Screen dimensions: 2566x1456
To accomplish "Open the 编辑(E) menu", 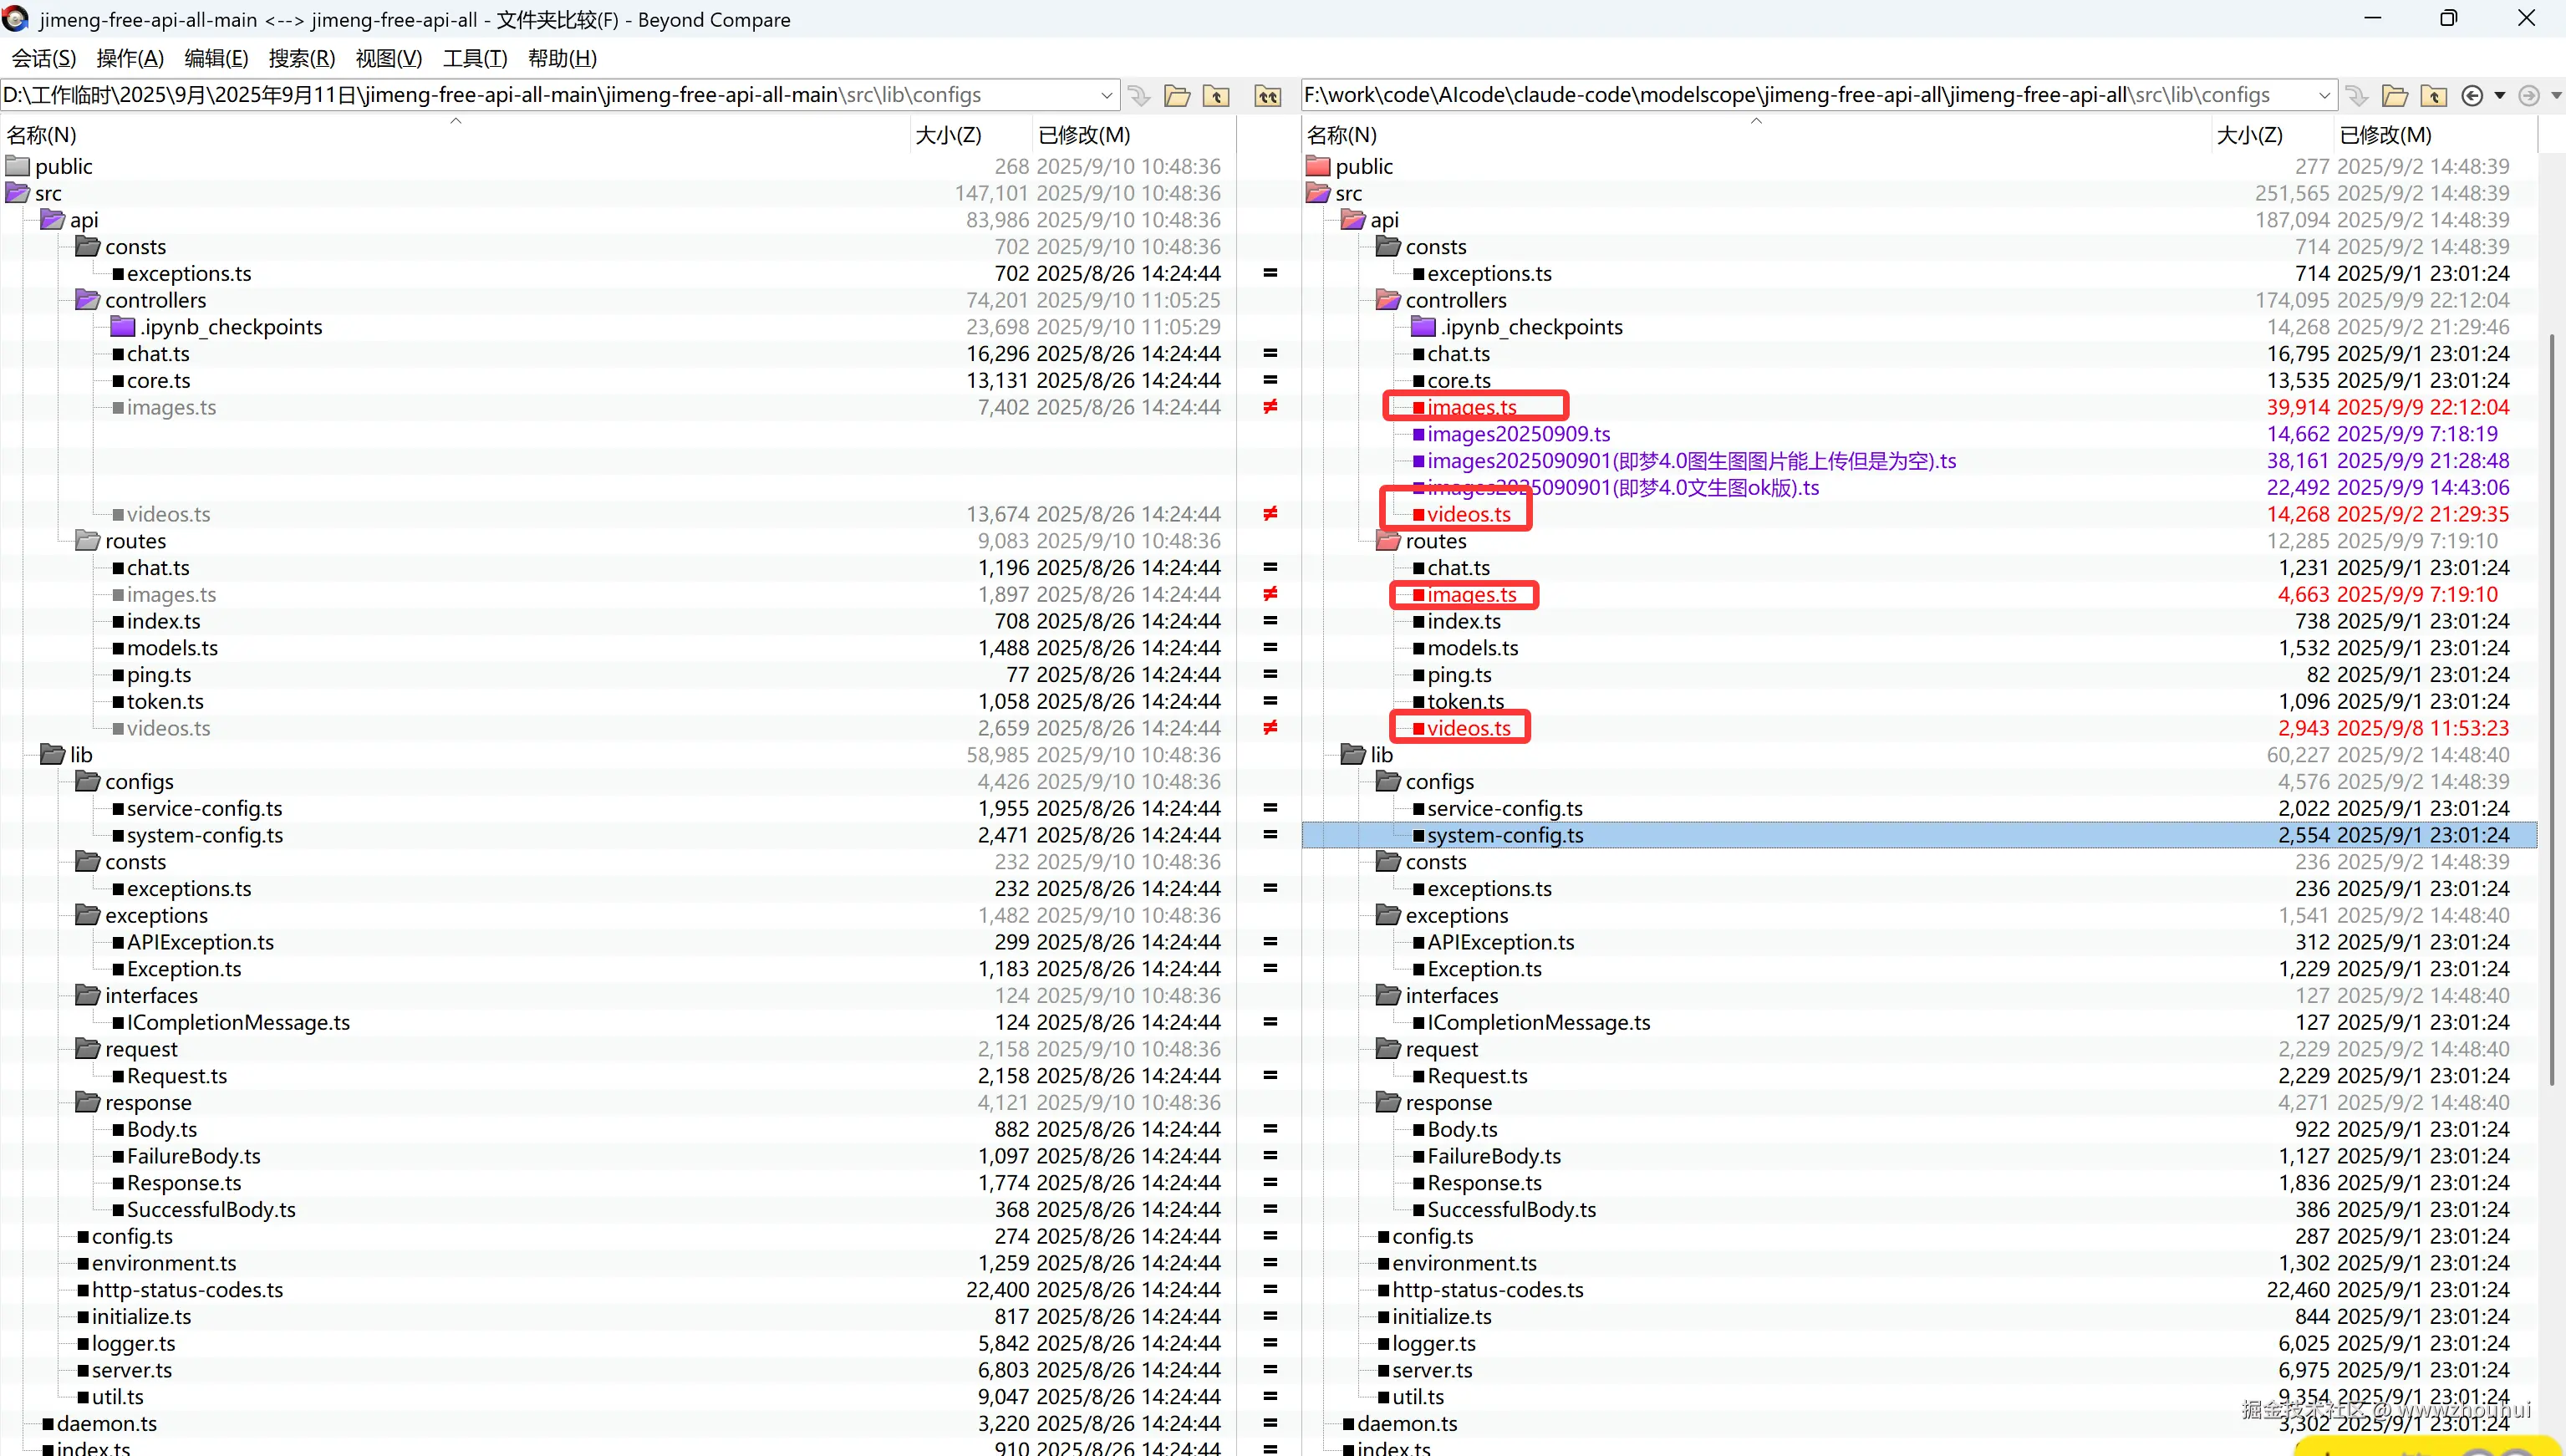I will (x=216, y=58).
